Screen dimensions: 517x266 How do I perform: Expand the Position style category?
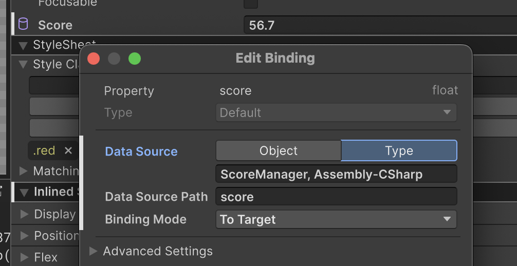pos(24,236)
